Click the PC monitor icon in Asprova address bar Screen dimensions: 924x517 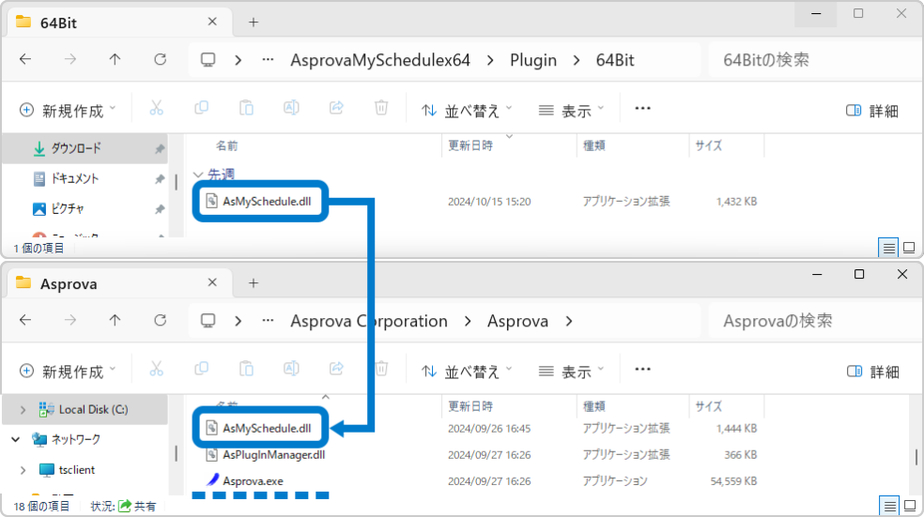[208, 320]
